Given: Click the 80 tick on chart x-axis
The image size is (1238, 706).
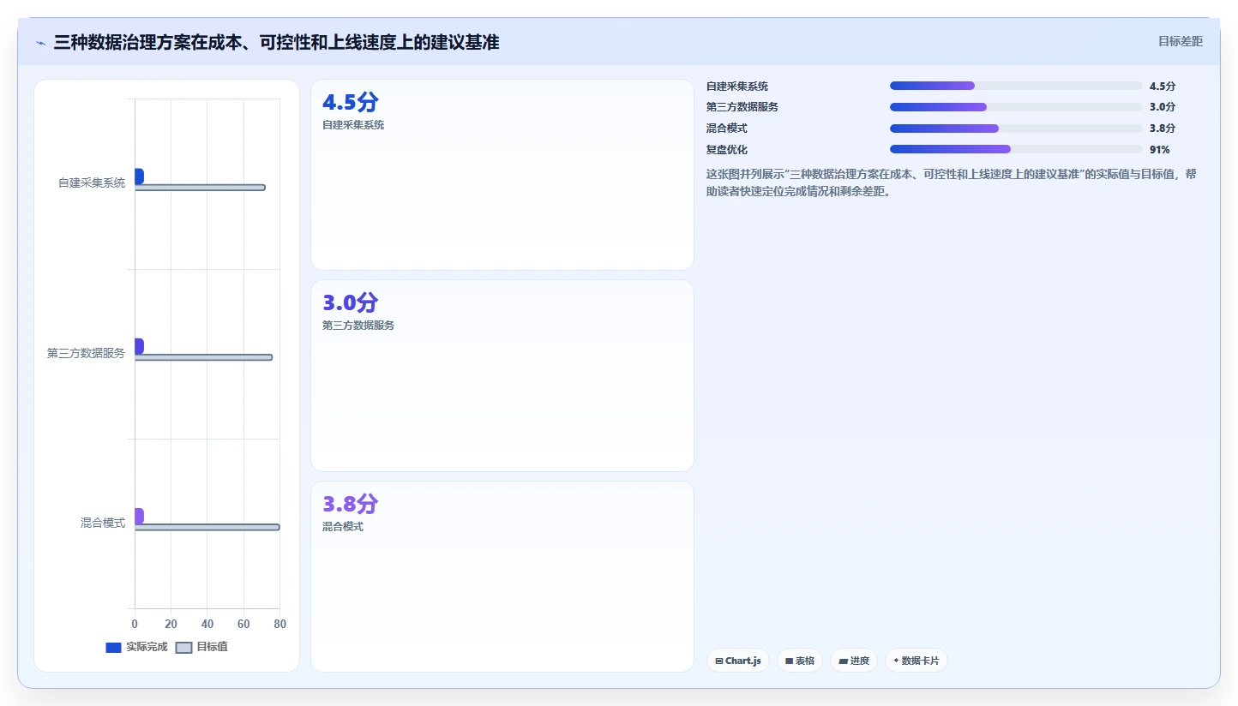Looking at the screenshot, I should click(279, 624).
